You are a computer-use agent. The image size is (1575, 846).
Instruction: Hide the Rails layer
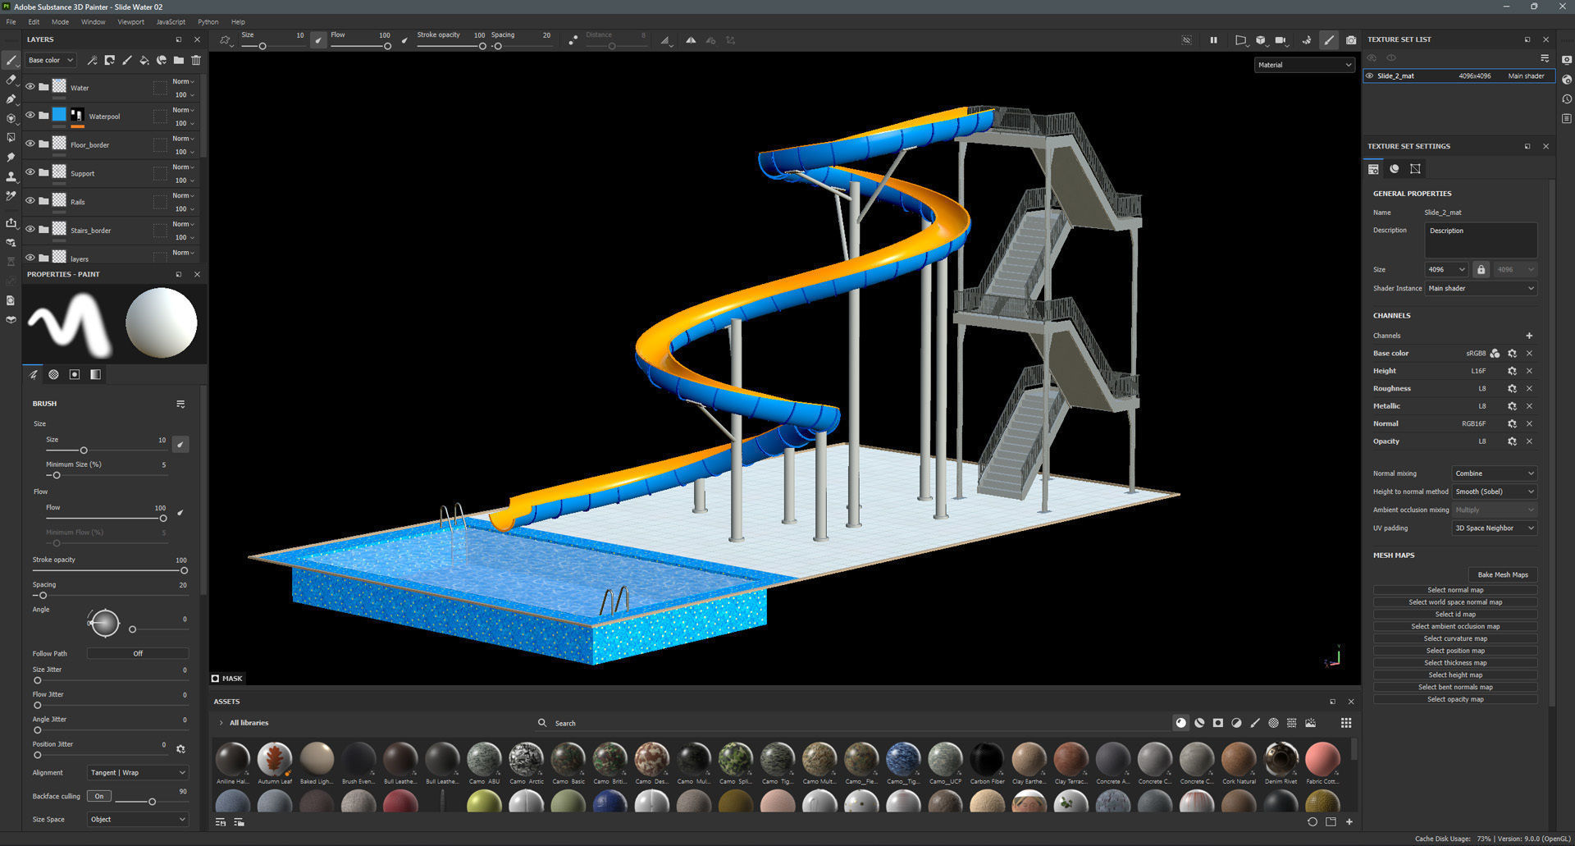tap(30, 200)
